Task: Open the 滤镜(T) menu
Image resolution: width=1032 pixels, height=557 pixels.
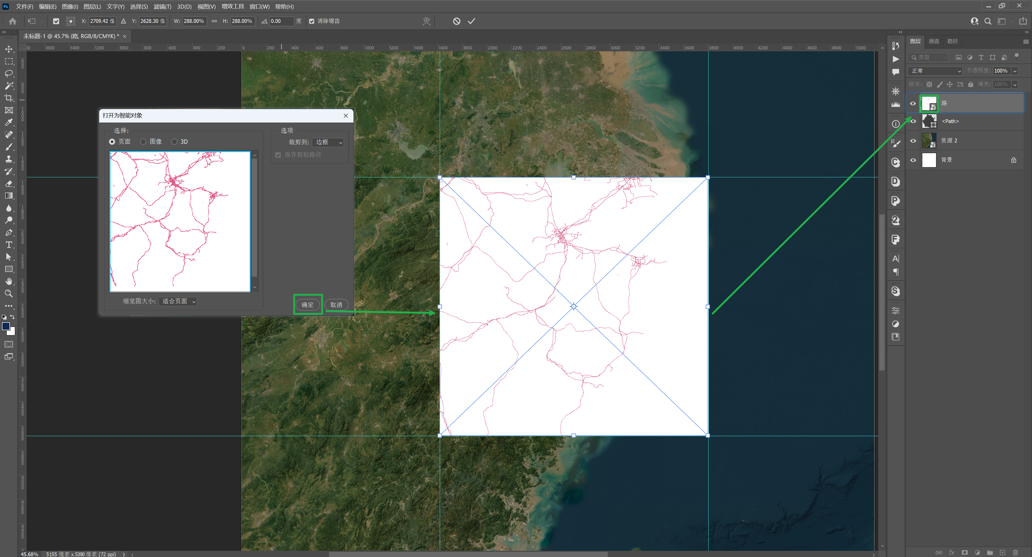Action: click(x=162, y=6)
